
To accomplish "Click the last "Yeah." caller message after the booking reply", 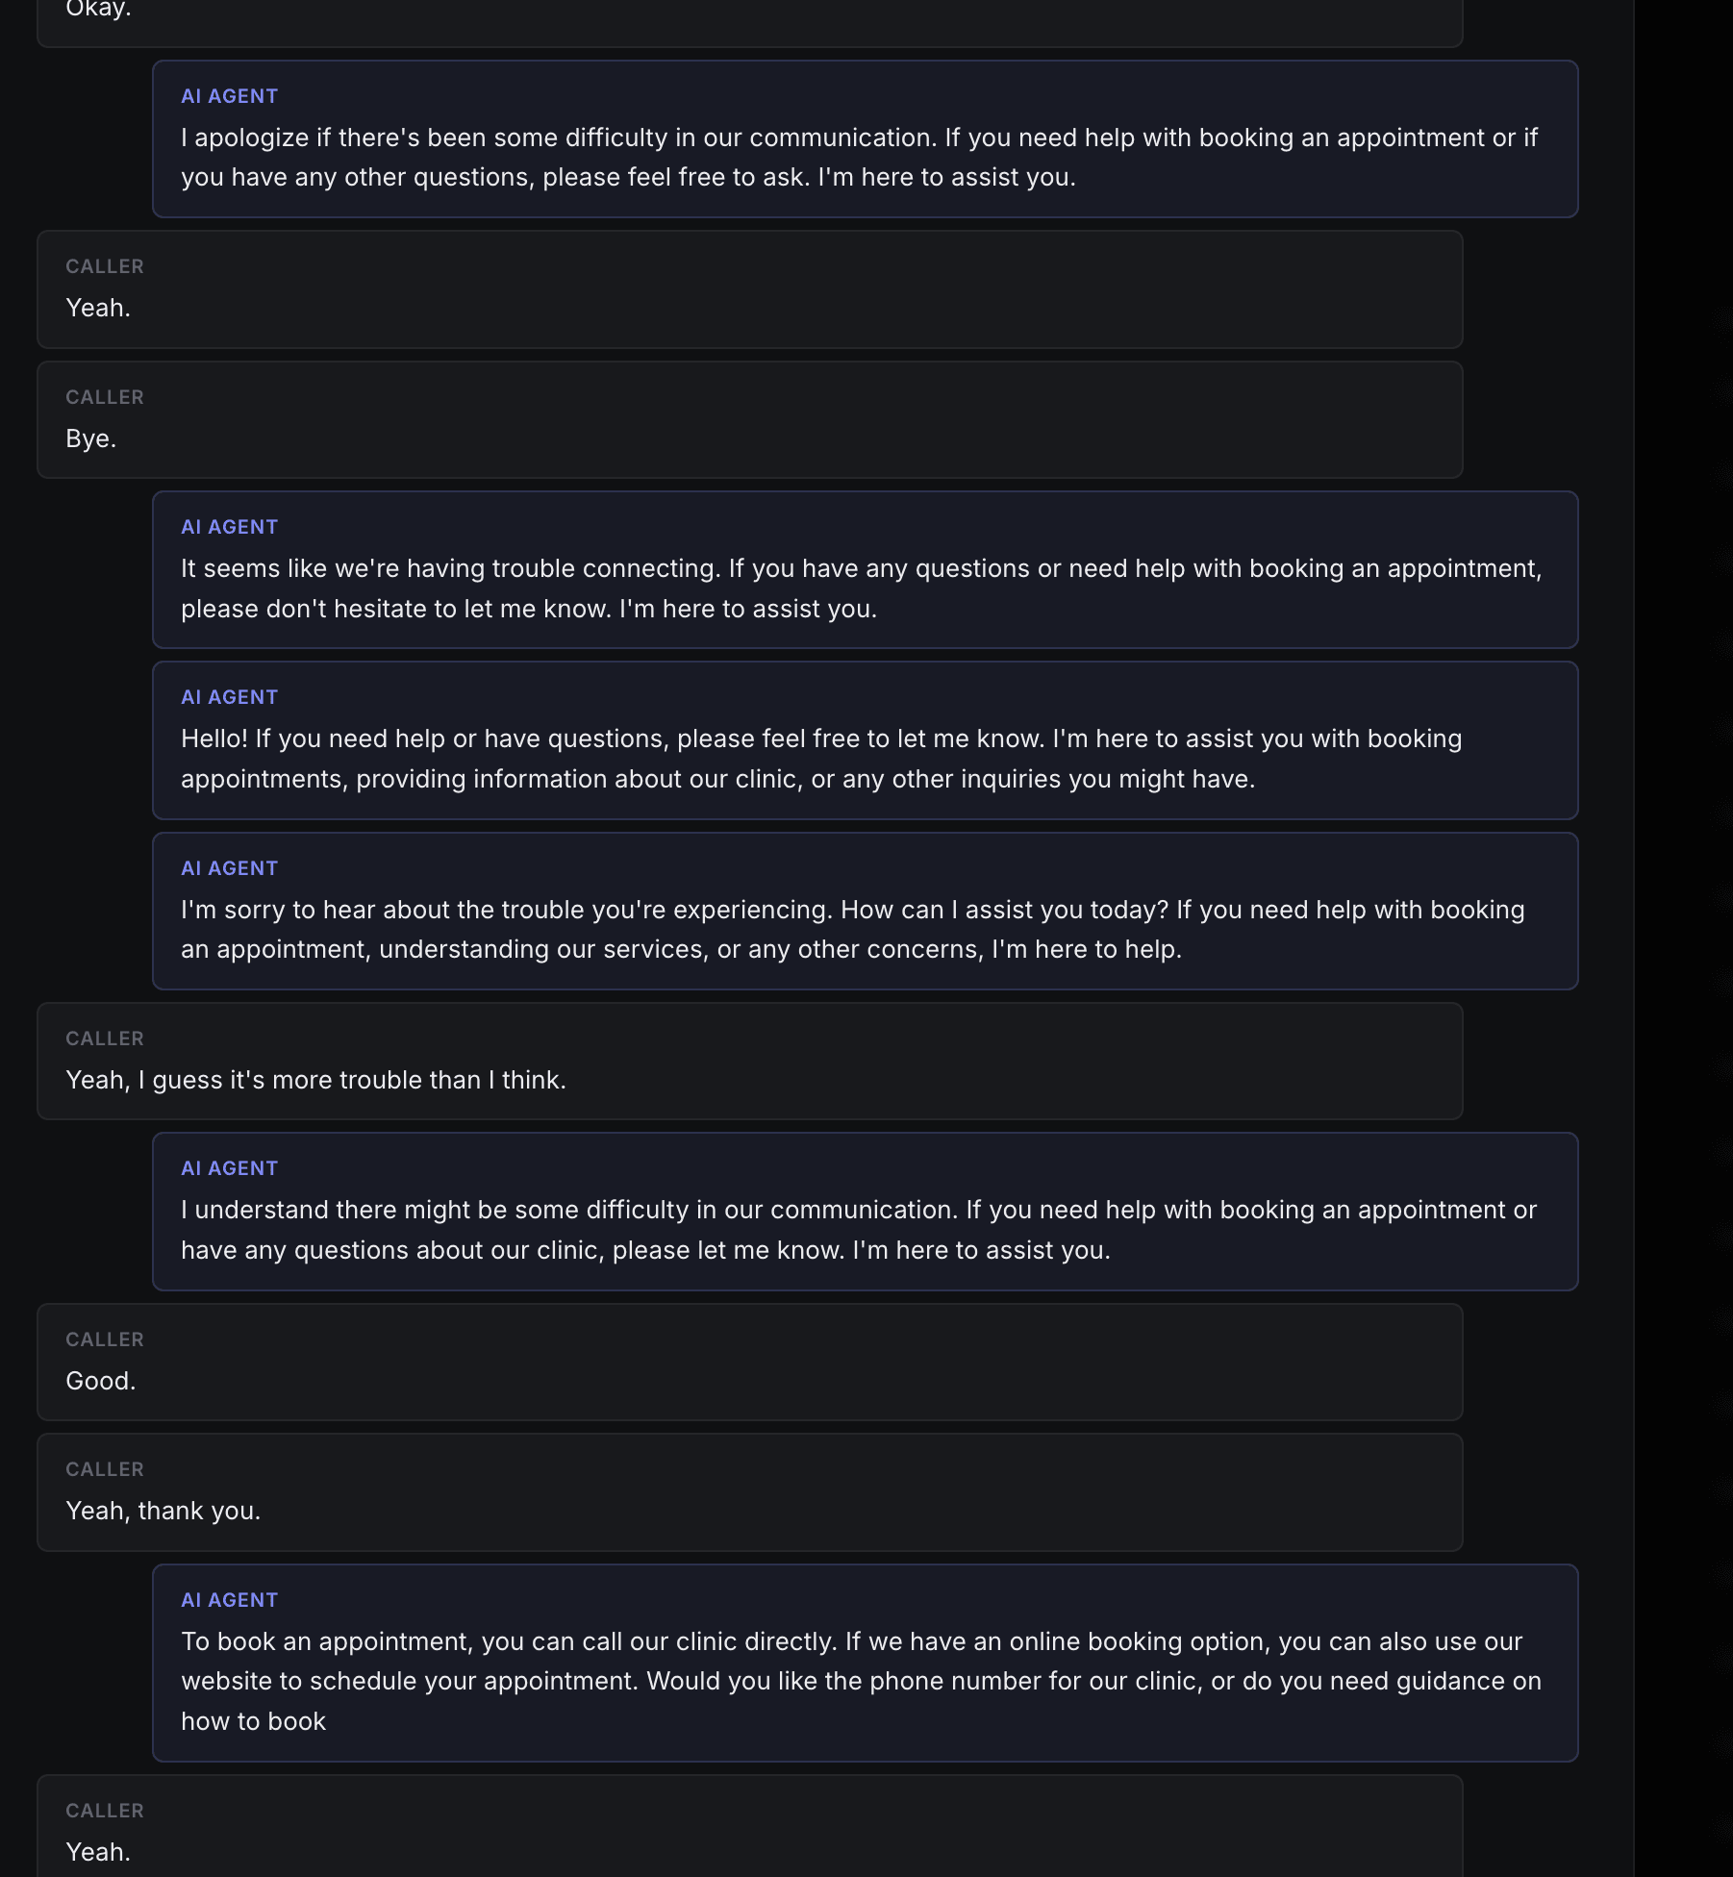I will coord(749,1826).
